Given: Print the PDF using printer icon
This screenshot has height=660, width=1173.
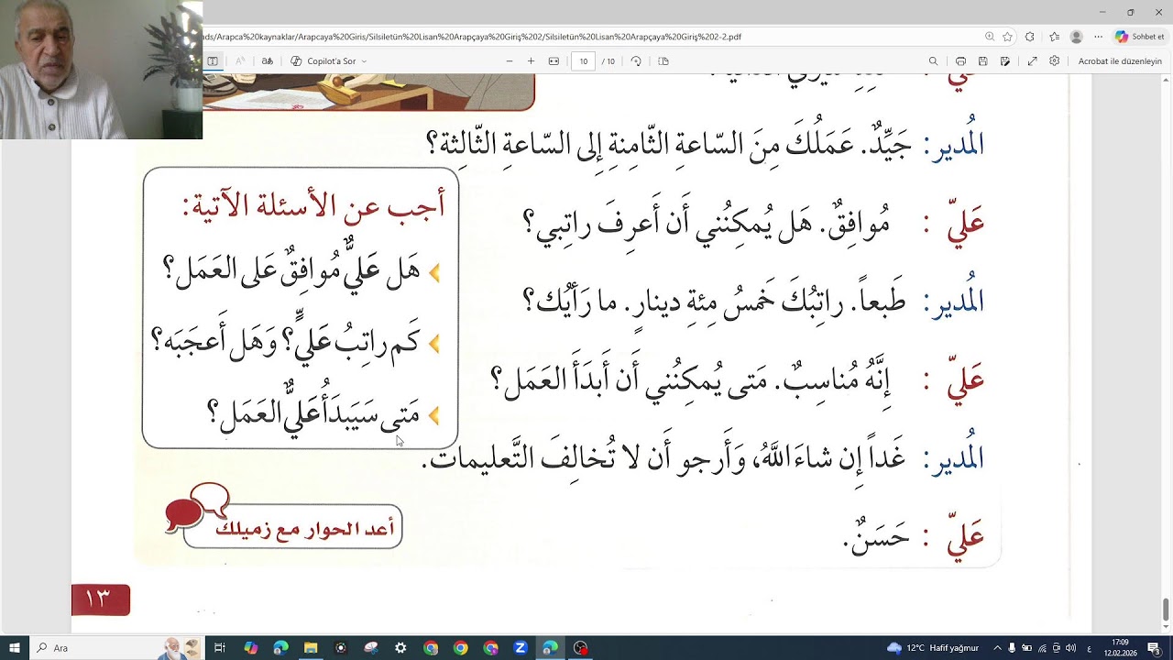Looking at the screenshot, I should tap(960, 61).
